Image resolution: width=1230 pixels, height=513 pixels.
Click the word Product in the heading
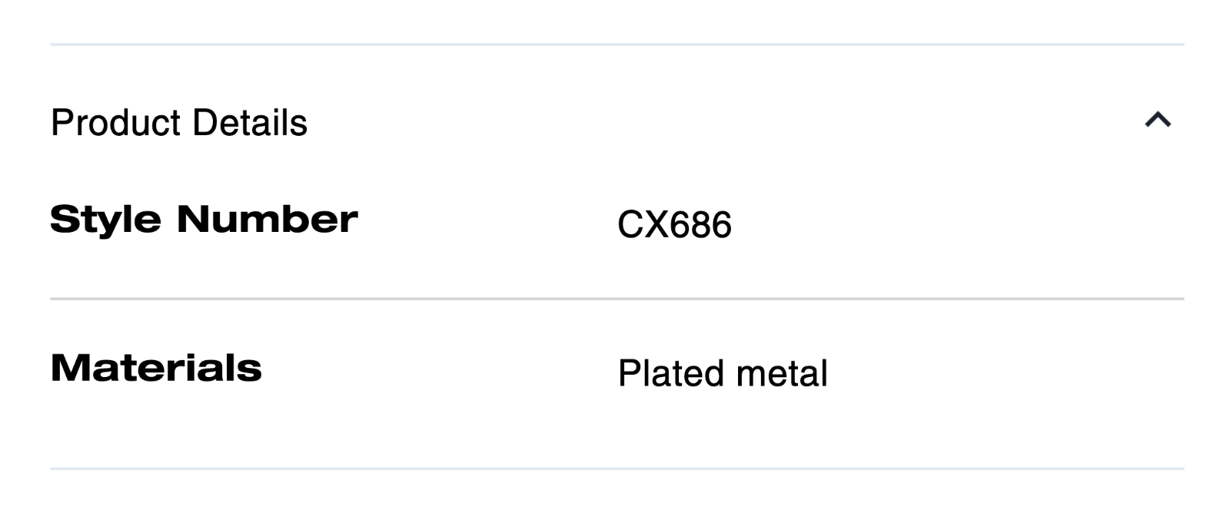116,123
